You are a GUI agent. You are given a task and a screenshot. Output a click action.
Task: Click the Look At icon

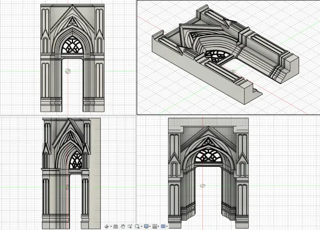[116, 226]
